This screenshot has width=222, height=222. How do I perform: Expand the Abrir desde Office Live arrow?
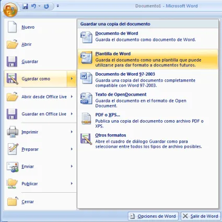tap(72, 97)
